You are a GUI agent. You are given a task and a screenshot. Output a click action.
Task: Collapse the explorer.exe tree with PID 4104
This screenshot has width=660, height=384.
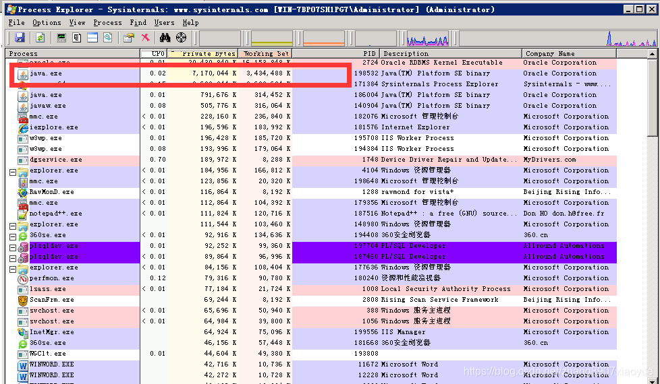[13, 172]
